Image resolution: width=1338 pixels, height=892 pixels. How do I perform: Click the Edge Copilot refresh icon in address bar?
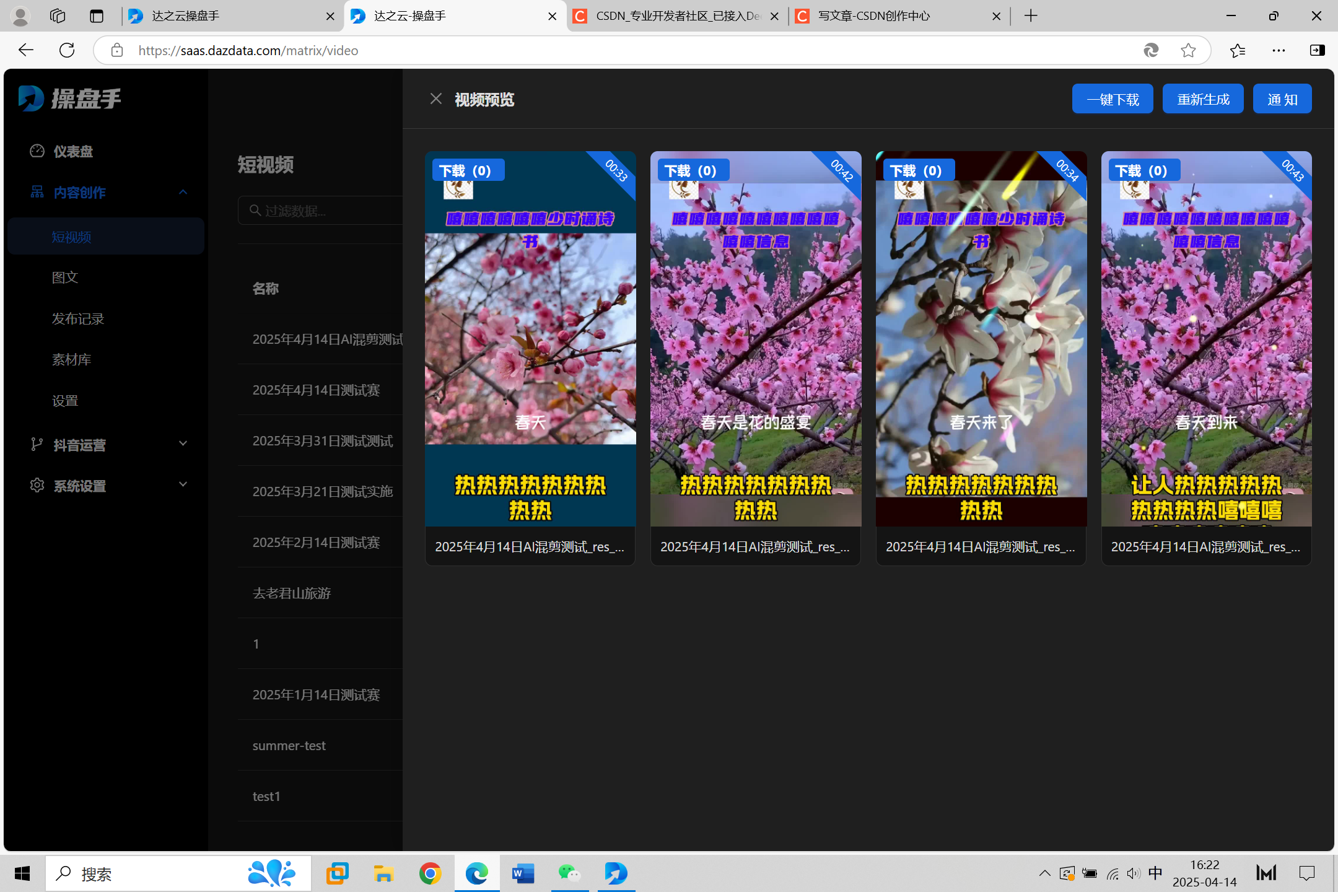pyautogui.click(x=1151, y=50)
